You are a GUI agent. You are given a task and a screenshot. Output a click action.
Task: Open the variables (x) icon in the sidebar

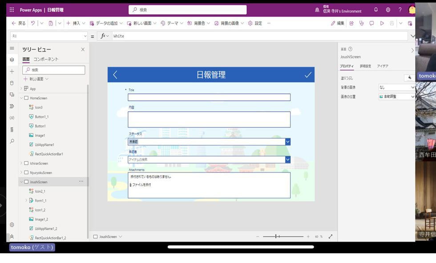(12, 118)
